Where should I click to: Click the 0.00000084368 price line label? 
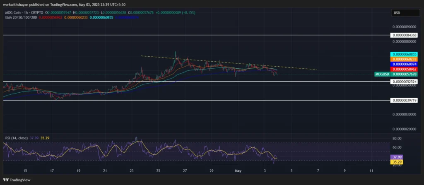coord(405,35)
